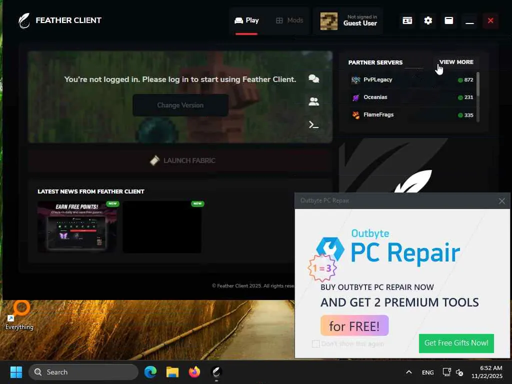Viewport: 512px width, 384px height.
Task: Open the Earn Free Points news thumbnail
Action: (78, 226)
